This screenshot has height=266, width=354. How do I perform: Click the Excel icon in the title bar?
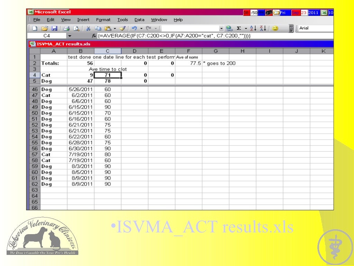click(x=31, y=12)
